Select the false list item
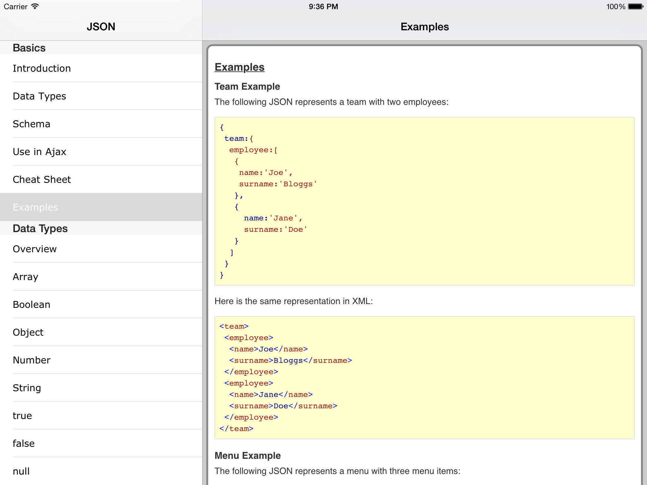Screen dimensions: 647x485 24,443
